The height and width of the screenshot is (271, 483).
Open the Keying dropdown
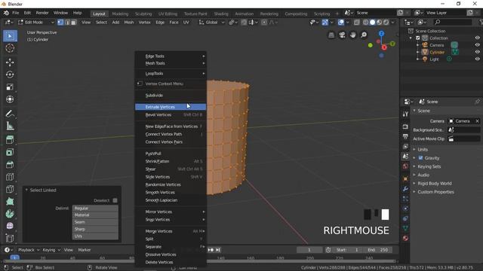[x=51, y=250]
